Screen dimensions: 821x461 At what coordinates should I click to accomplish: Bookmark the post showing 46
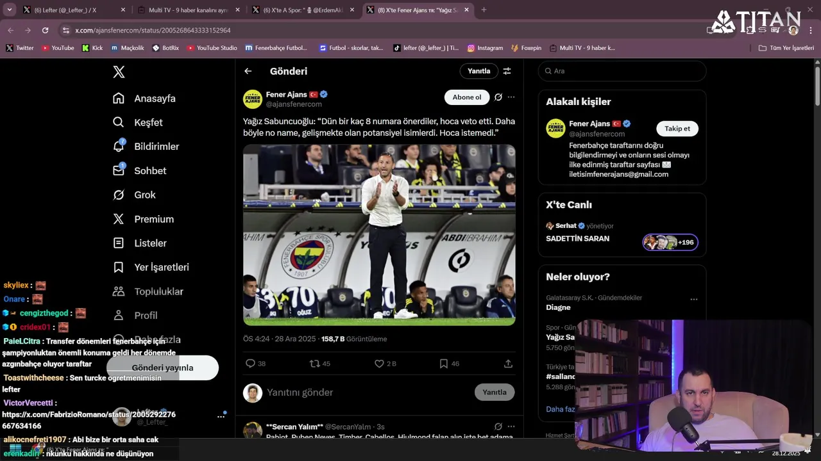click(x=449, y=364)
